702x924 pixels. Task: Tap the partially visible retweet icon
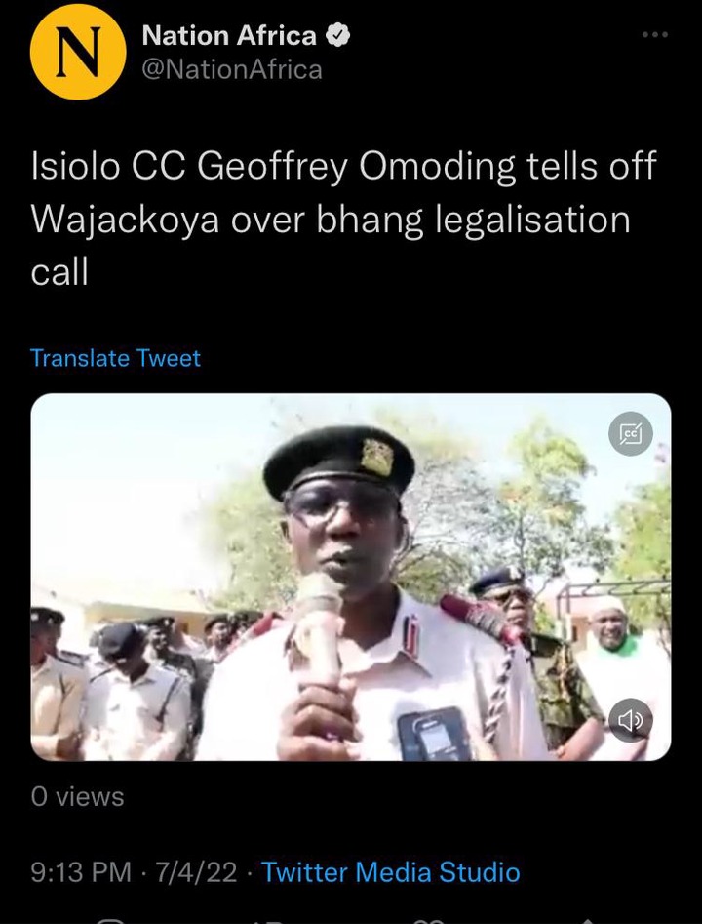[268, 920]
